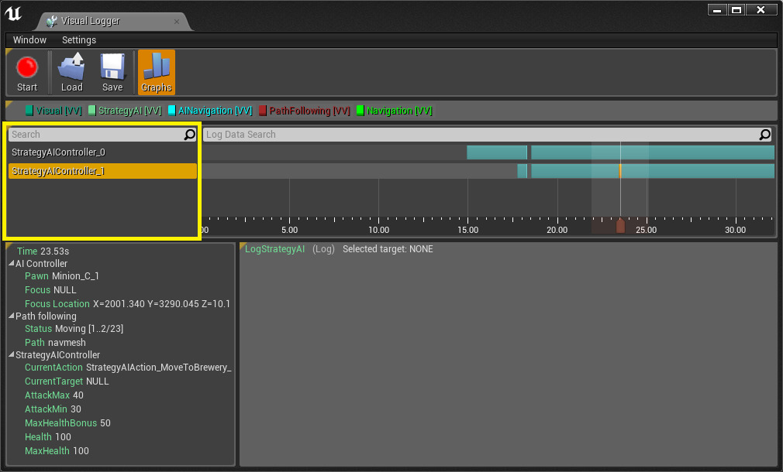
Task: Collapse the AI Controller section
Action: pyautogui.click(x=12, y=263)
